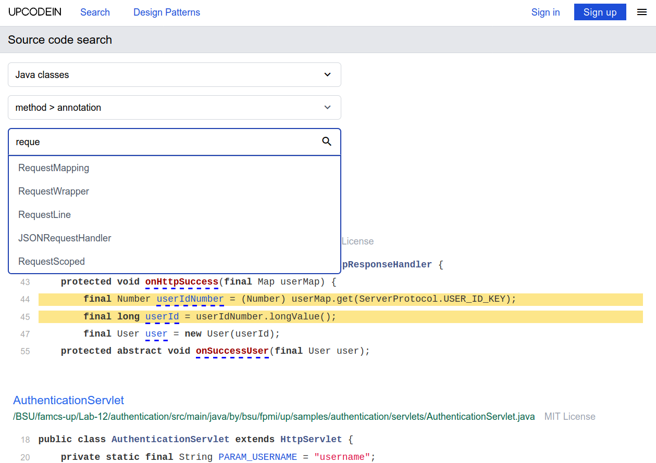Click the Sign up button
The width and height of the screenshot is (656, 463).
coord(600,12)
